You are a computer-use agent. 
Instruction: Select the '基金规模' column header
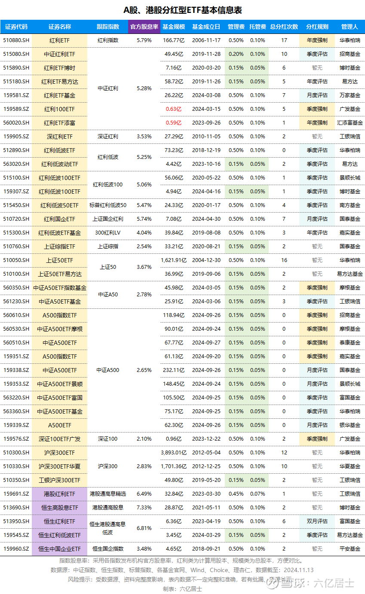(174, 27)
